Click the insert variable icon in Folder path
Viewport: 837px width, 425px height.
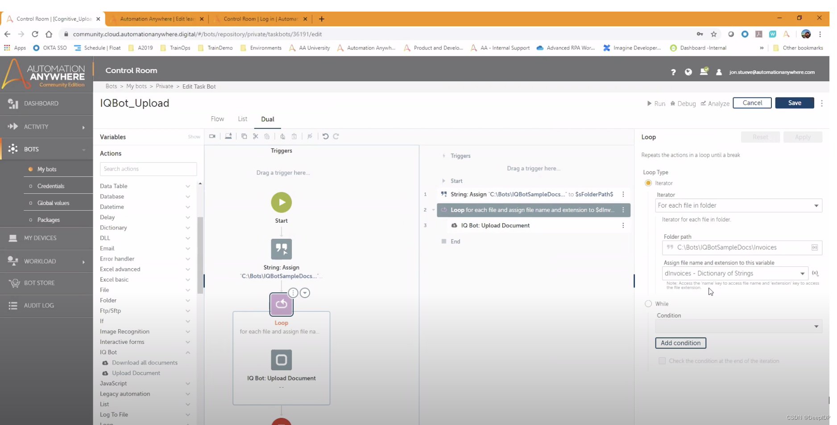point(815,247)
